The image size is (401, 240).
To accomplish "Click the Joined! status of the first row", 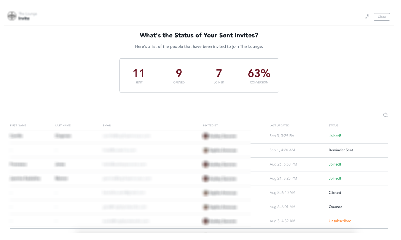I will pos(335,136).
